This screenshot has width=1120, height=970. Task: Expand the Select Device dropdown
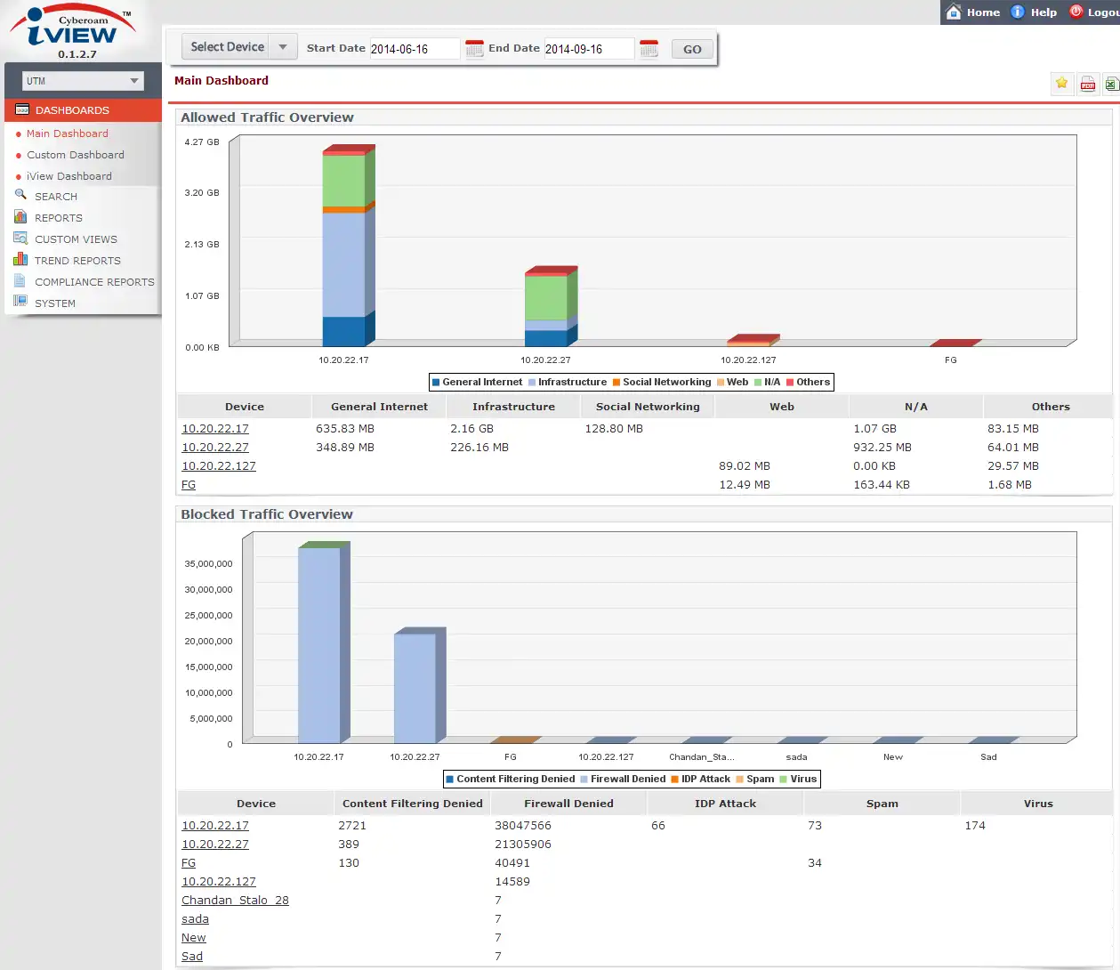pos(238,47)
